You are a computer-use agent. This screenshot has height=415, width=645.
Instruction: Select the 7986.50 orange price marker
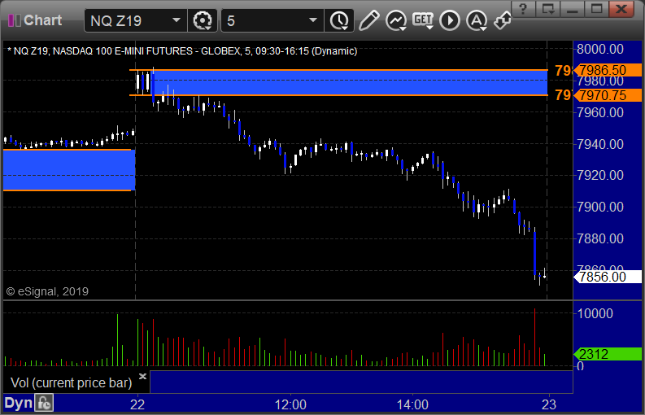point(608,70)
